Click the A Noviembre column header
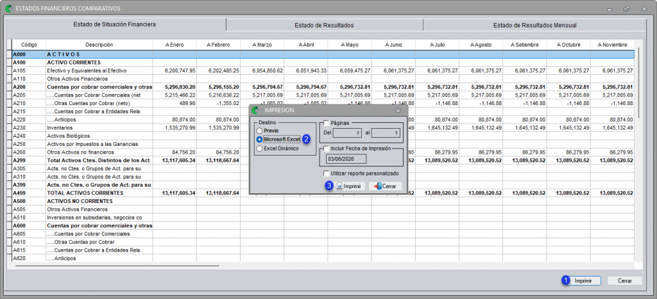 [x=612, y=45]
